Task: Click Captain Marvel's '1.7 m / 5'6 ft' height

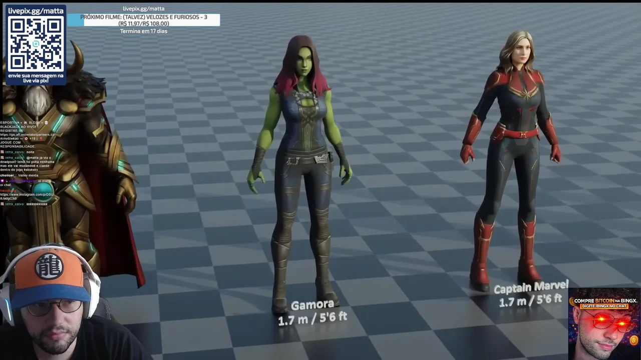Action: 530,301
